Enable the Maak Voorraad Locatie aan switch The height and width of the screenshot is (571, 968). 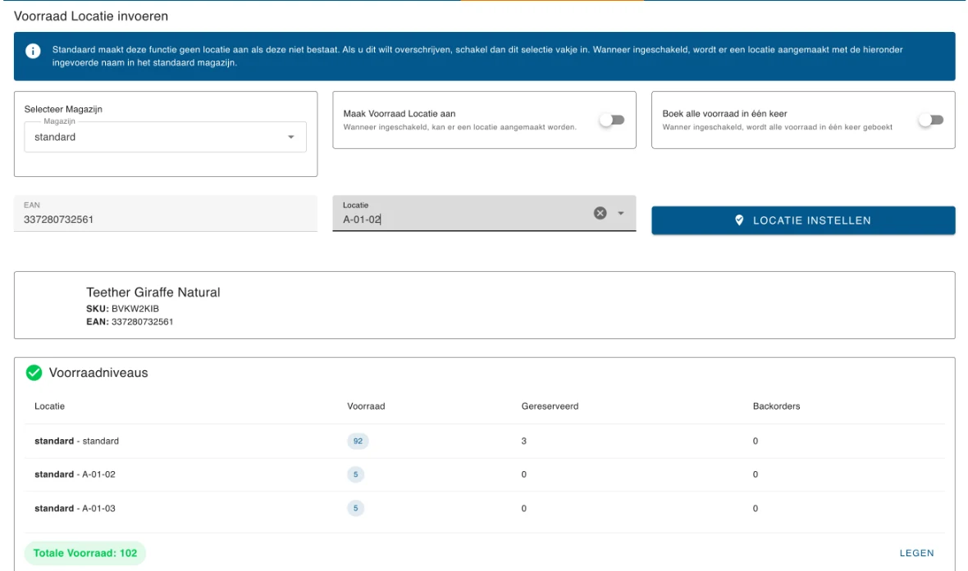(612, 120)
